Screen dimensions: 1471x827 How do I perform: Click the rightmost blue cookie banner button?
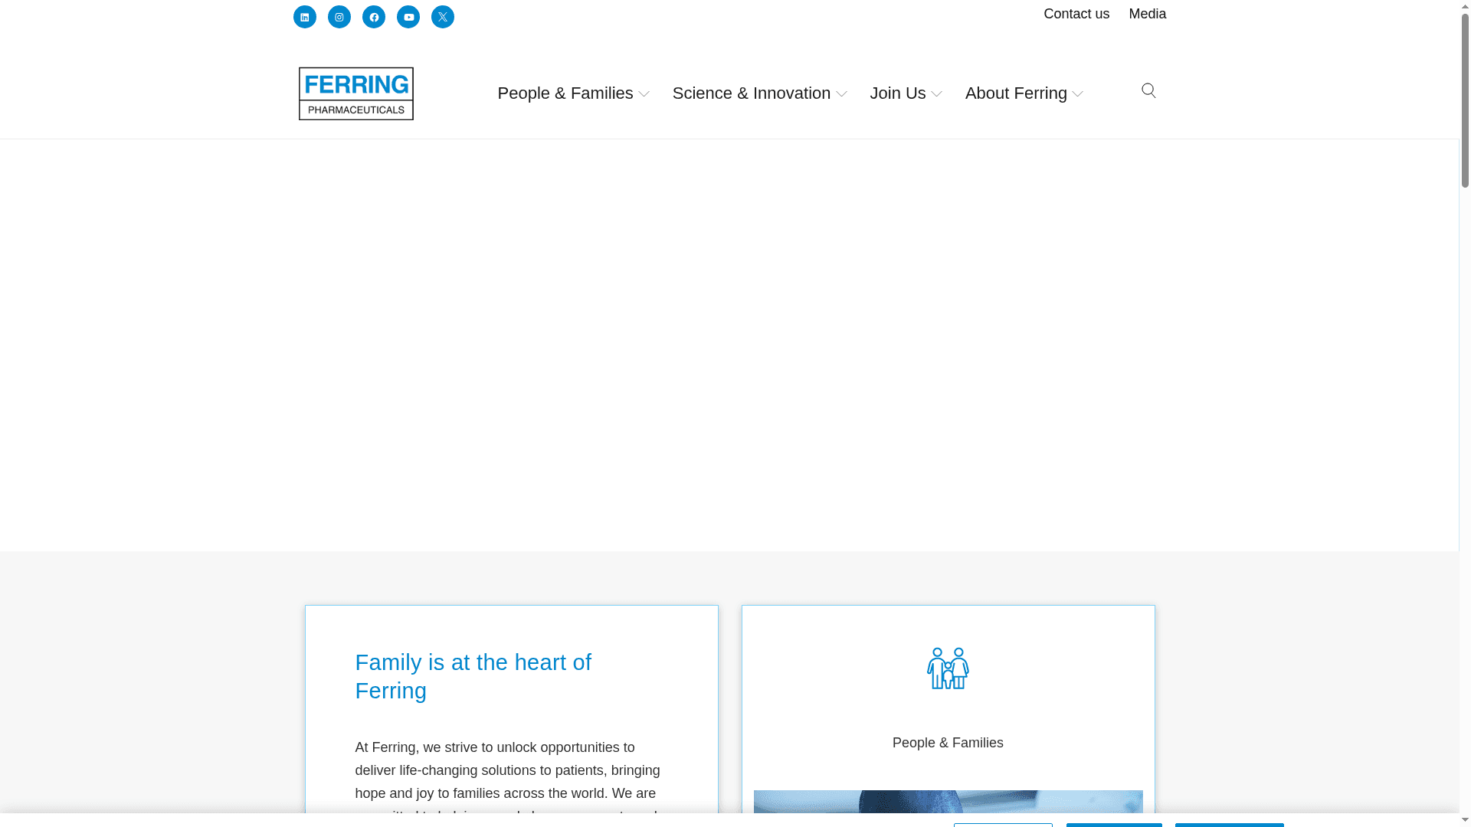point(1230,825)
